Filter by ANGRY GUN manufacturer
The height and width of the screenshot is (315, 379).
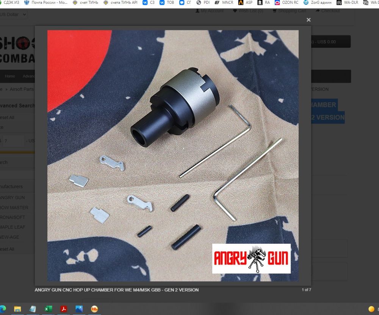[13, 197]
